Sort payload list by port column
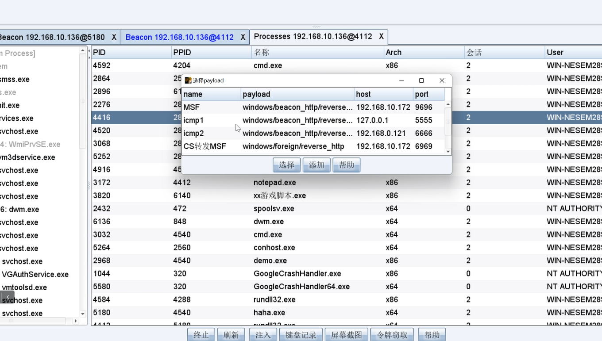Viewport: 602px width, 341px height. click(428, 94)
